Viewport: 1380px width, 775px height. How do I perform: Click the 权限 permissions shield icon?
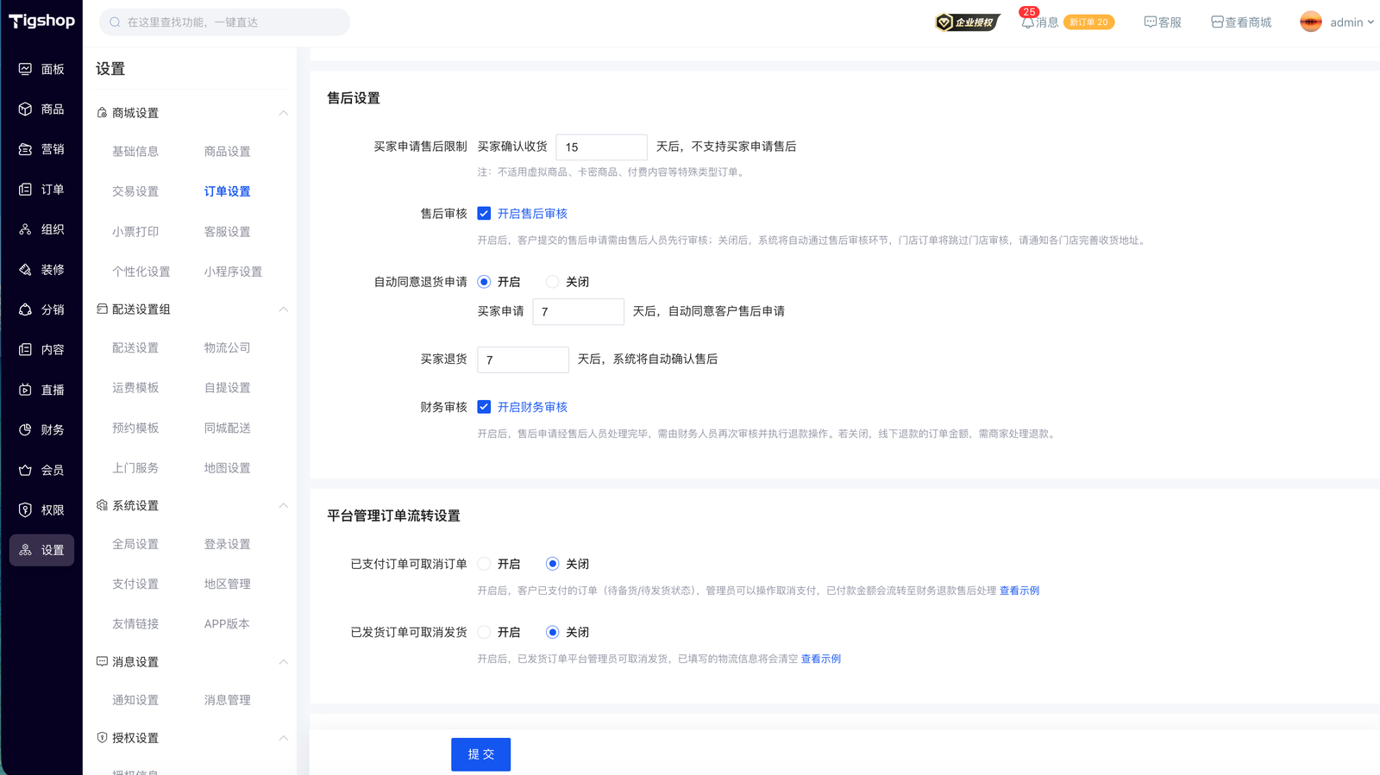tap(25, 509)
